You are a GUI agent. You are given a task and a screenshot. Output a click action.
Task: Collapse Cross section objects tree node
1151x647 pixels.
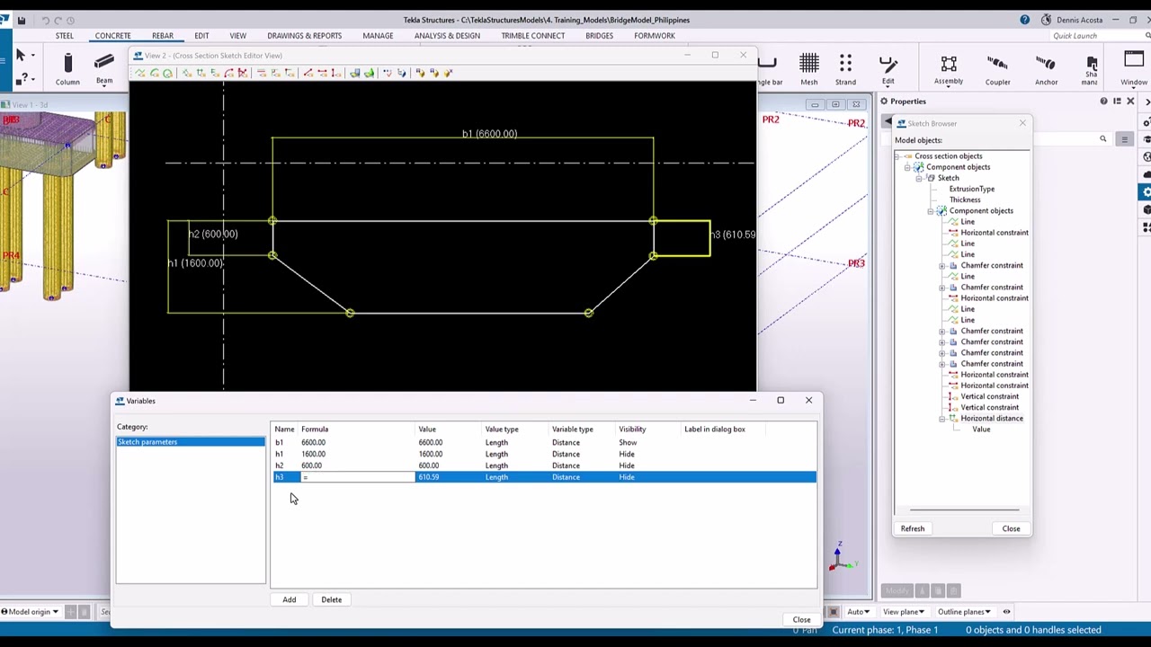(x=897, y=156)
